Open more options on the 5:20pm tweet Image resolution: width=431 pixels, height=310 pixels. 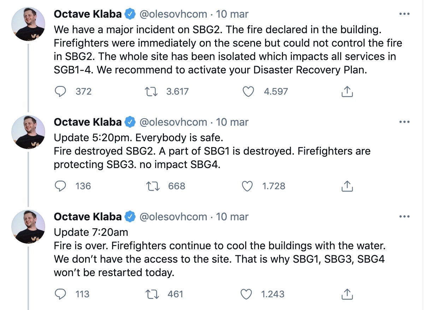point(404,122)
